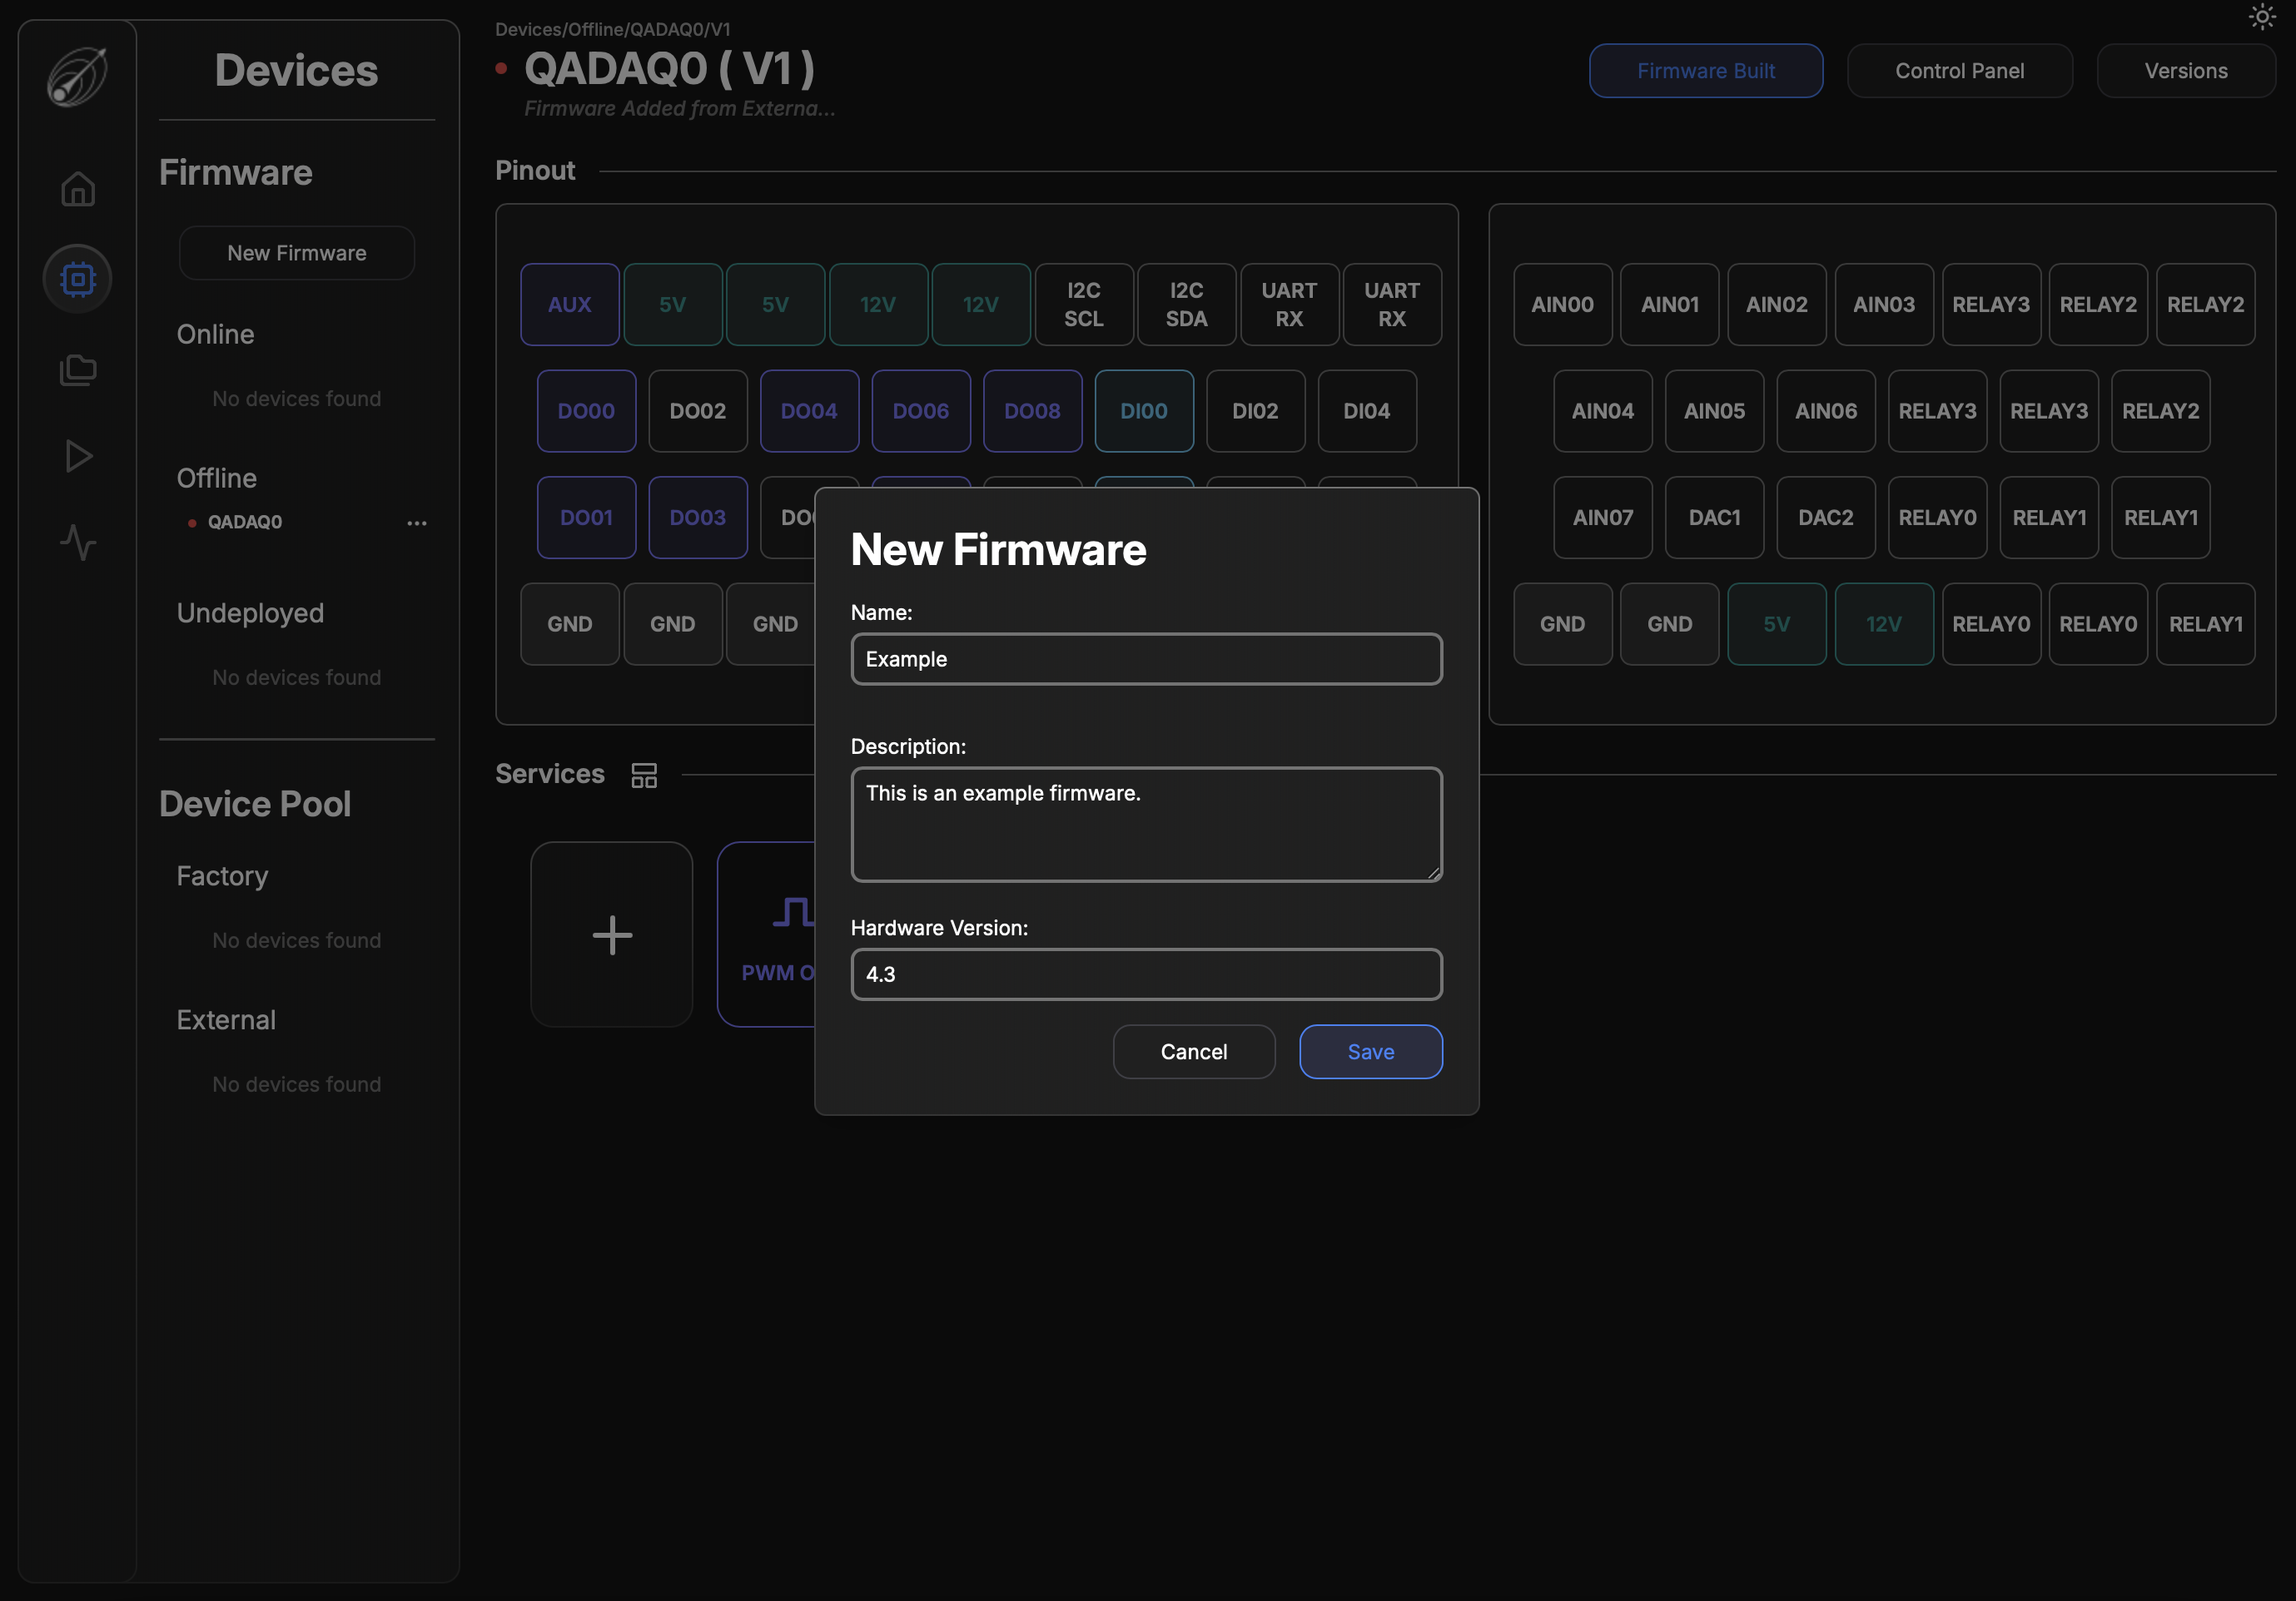2296x1601 pixels.
Task: Click Save in New Firmware dialog
Action: 1370,1051
